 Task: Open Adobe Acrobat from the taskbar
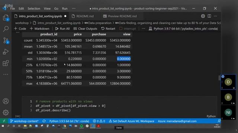[x=99, y=126]
